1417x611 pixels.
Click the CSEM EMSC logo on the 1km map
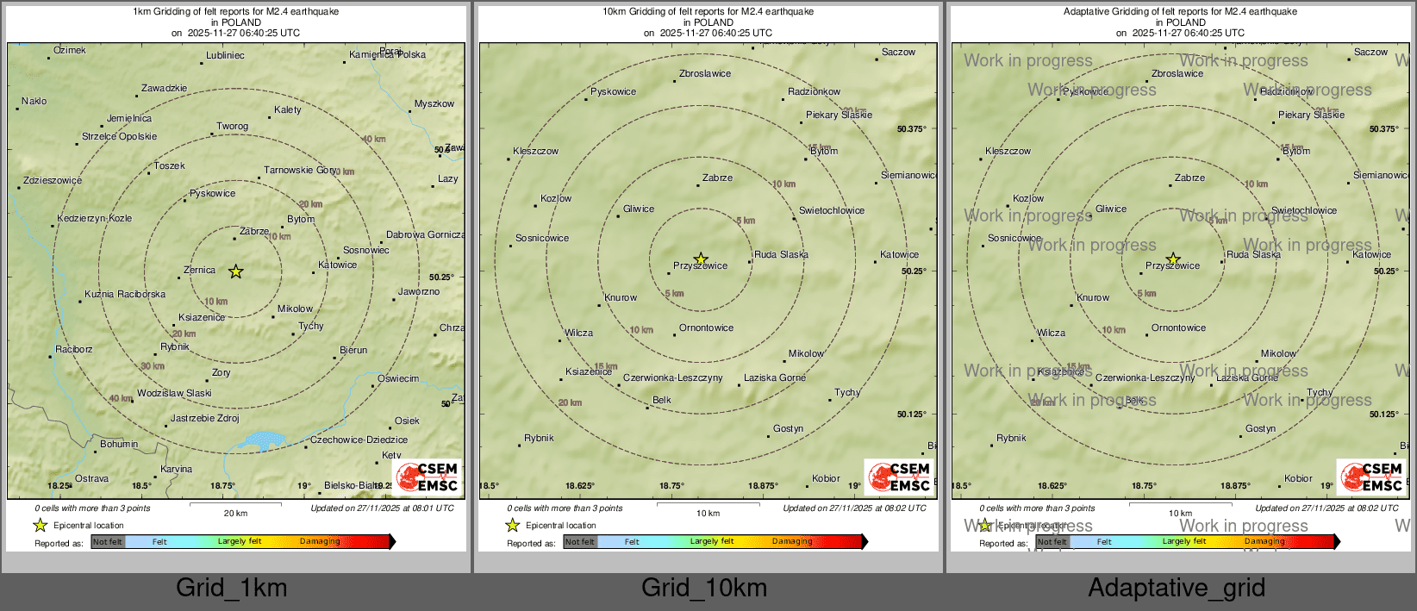click(427, 477)
